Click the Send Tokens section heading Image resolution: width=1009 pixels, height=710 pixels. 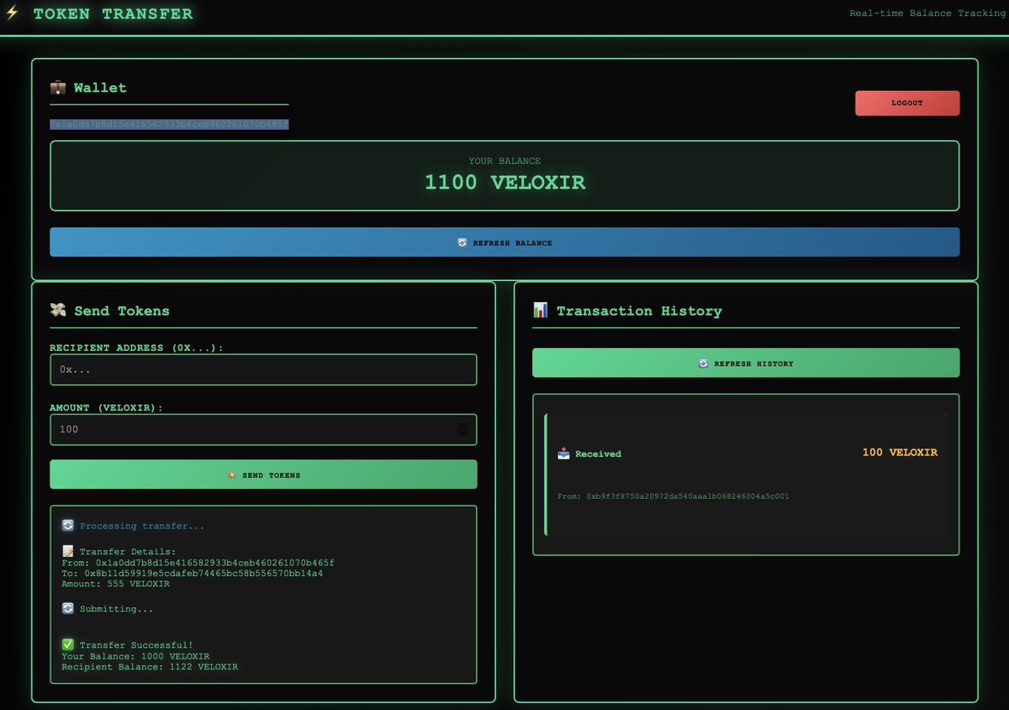122,310
